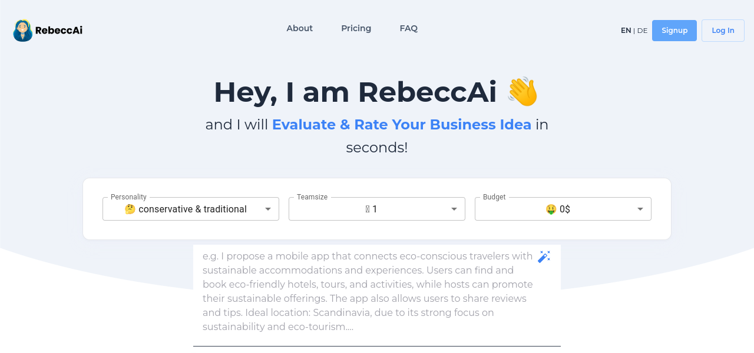Switch language to EN
Image resolution: width=754 pixels, height=353 pixels.
626,31
